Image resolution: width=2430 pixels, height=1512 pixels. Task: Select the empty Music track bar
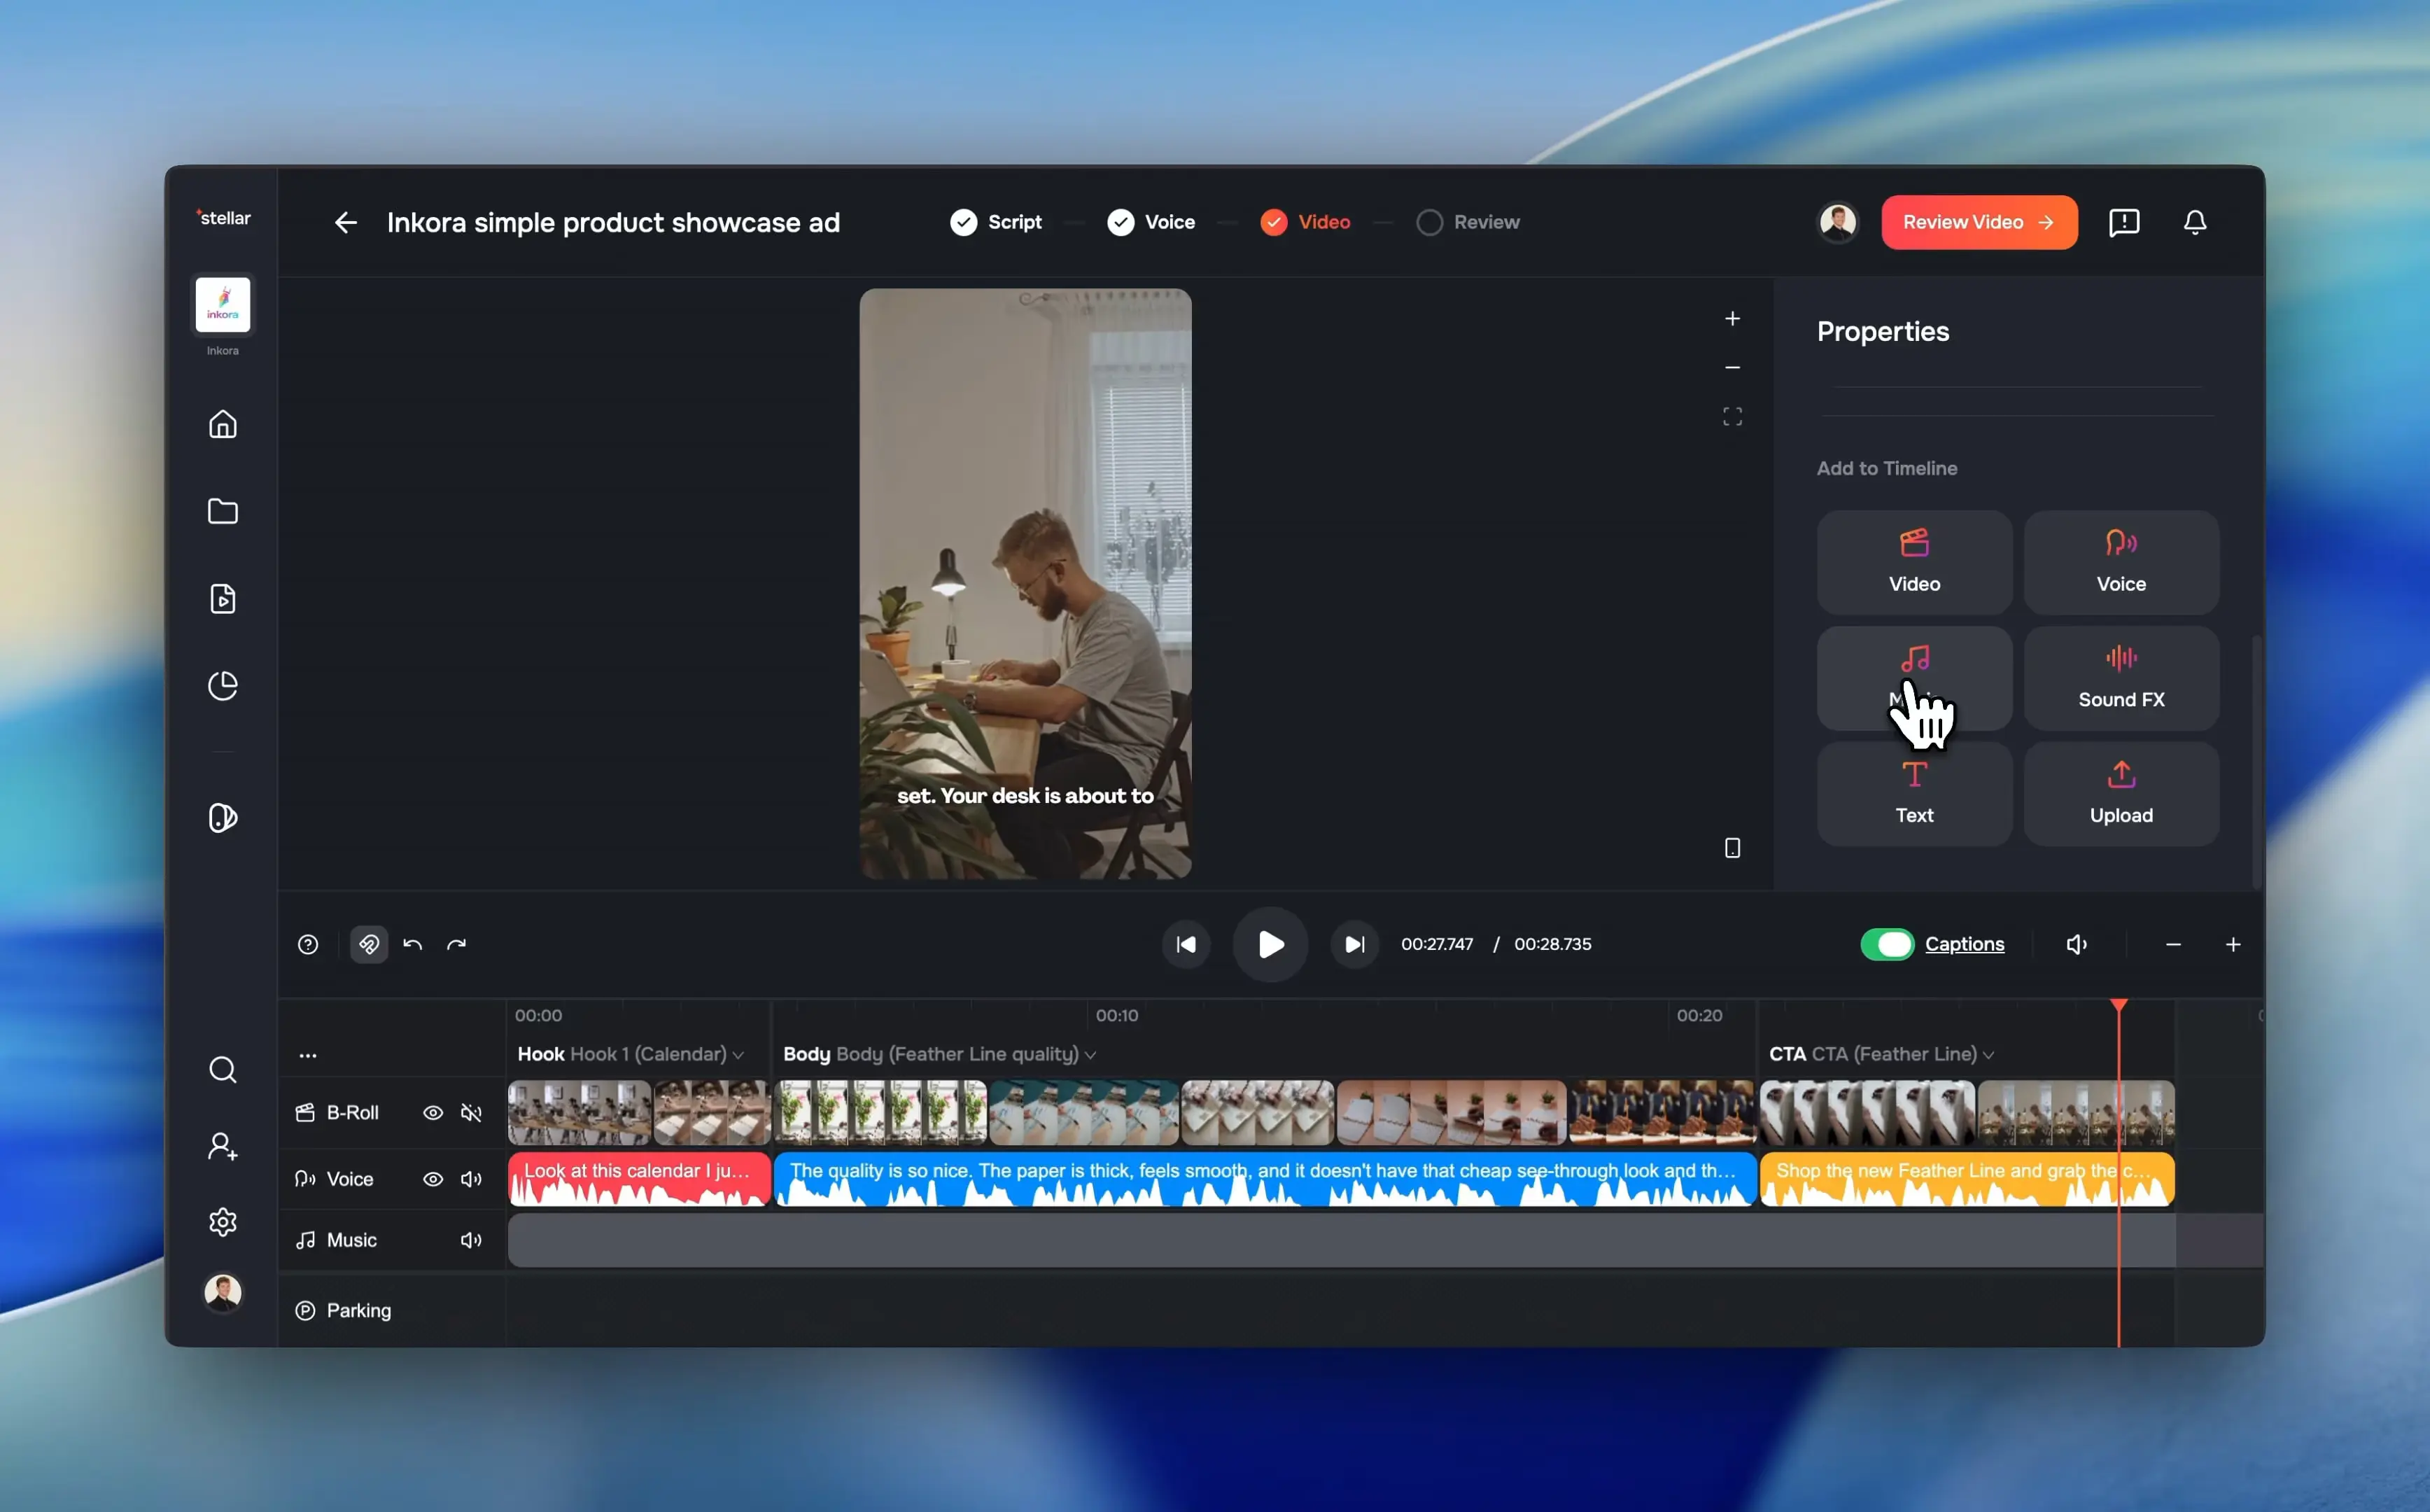tap(1340, 1241)
